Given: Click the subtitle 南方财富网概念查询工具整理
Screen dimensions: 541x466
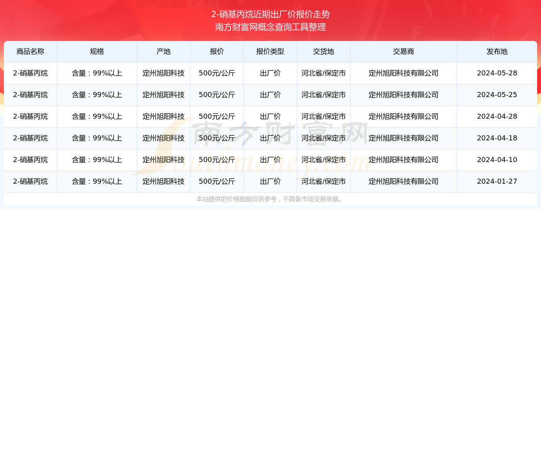Looking at the screenshot, I should click(x=270, y=27).
